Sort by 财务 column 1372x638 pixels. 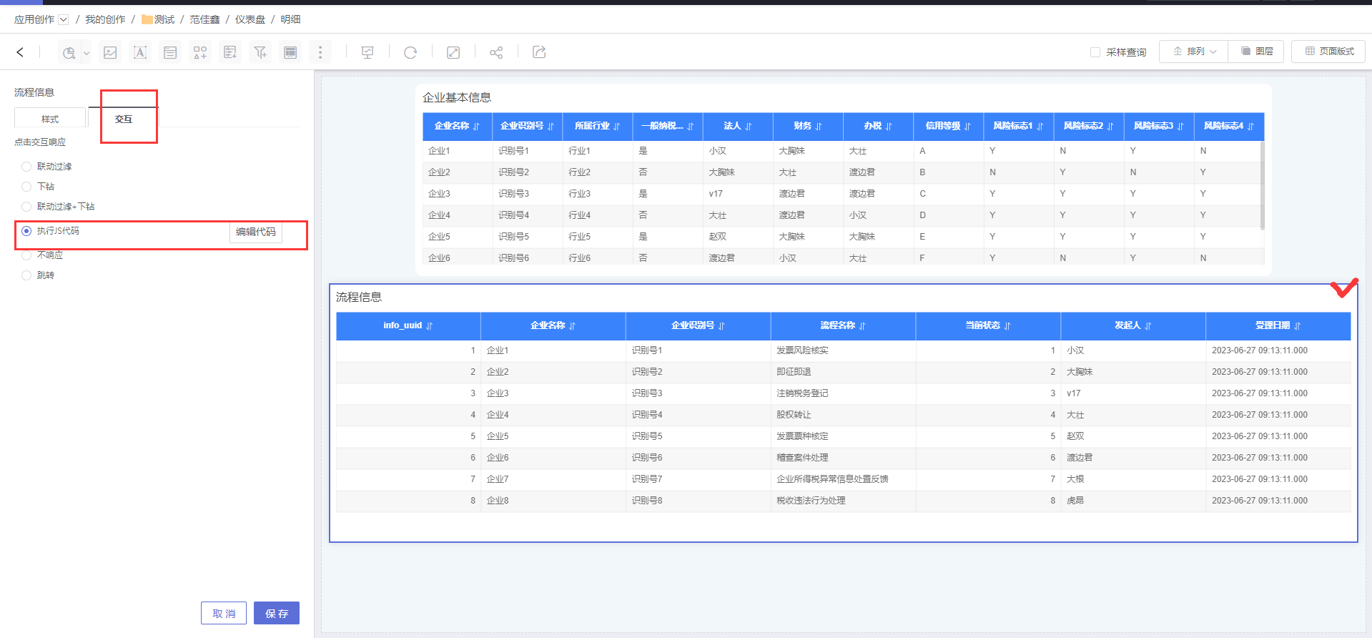[819, 127]
